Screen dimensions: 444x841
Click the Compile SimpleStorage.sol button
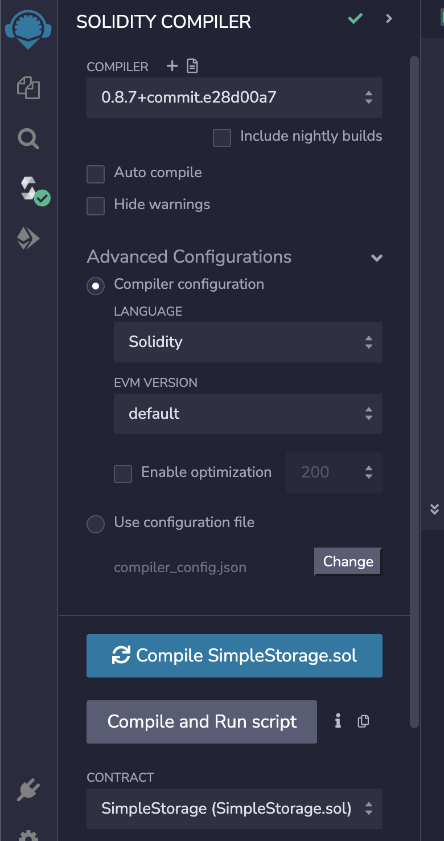[x=235, y=656]
